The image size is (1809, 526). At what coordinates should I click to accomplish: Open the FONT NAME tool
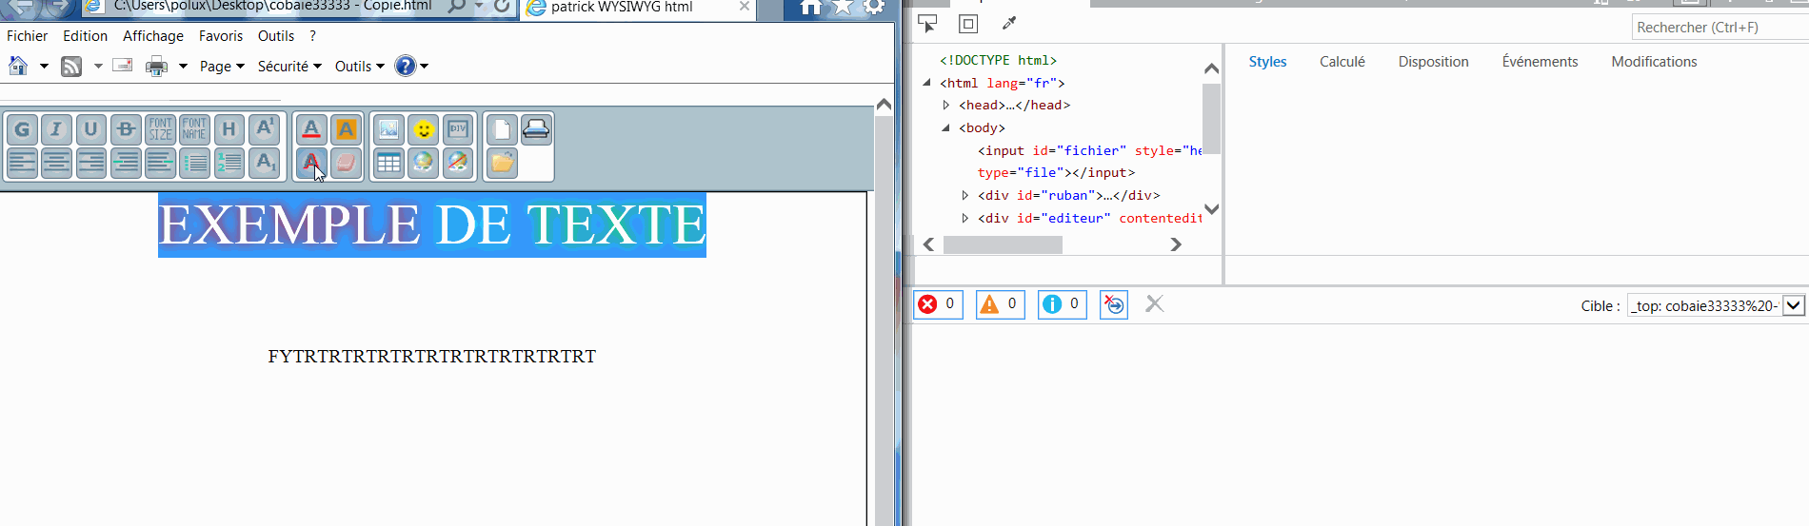click(194, 129)
